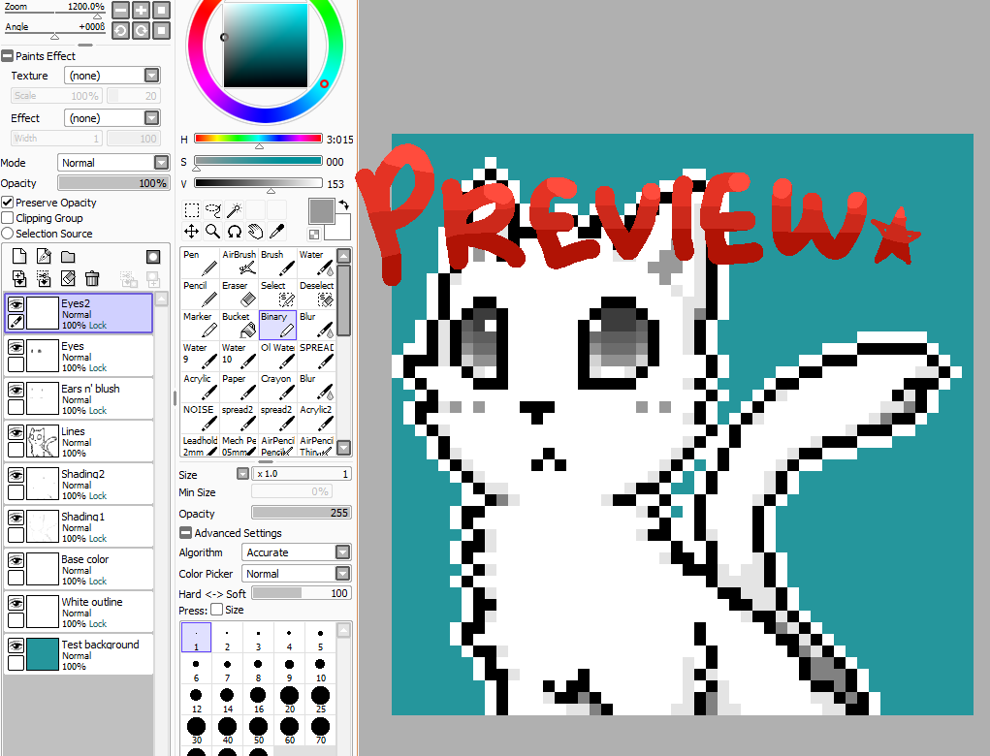990x756 pixels.
Task: Hide the White outline layer
Action: click(x=16, y=603)
